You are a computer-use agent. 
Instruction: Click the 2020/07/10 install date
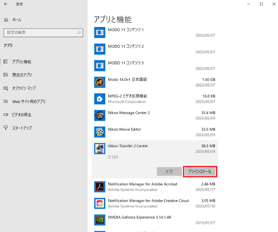205,206
